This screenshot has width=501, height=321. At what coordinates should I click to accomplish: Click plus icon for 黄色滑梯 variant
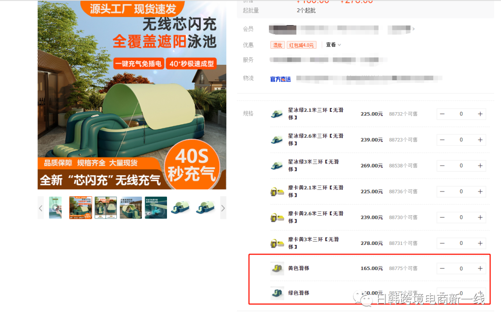[480, 268]
